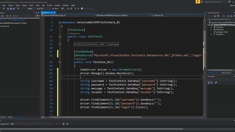Open the View menu
Screen dimensions: 235x132
[x=4, y=5]
